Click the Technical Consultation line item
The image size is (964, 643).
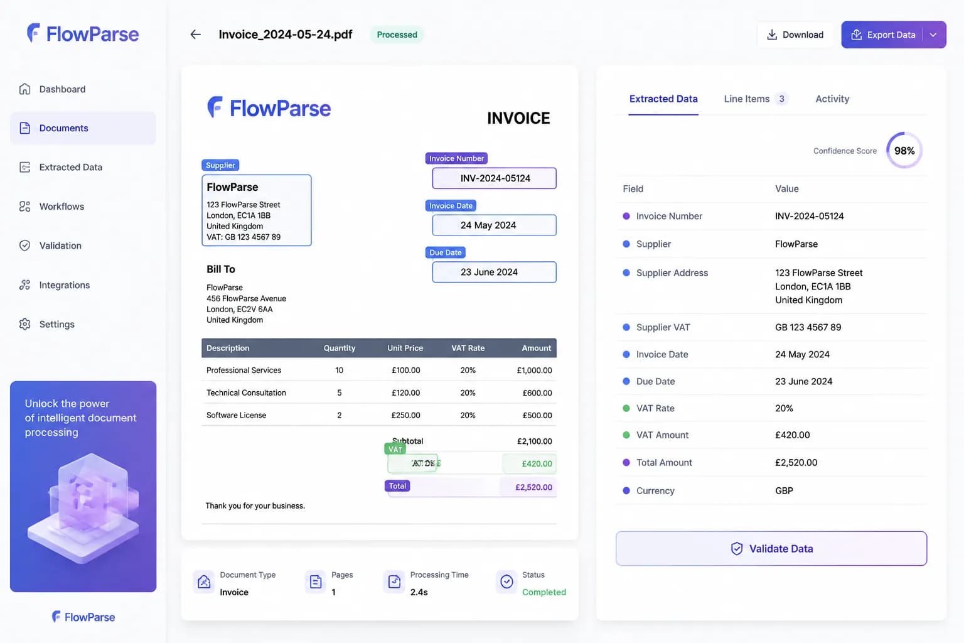pyautogui.click(x=379, y=393)
